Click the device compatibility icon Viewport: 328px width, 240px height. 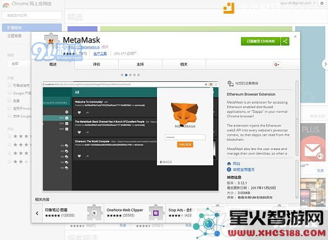(230, 83)
